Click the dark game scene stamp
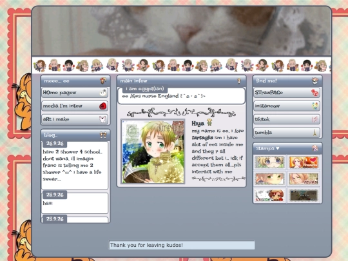The image size is (348, 261). coord(304,195)
